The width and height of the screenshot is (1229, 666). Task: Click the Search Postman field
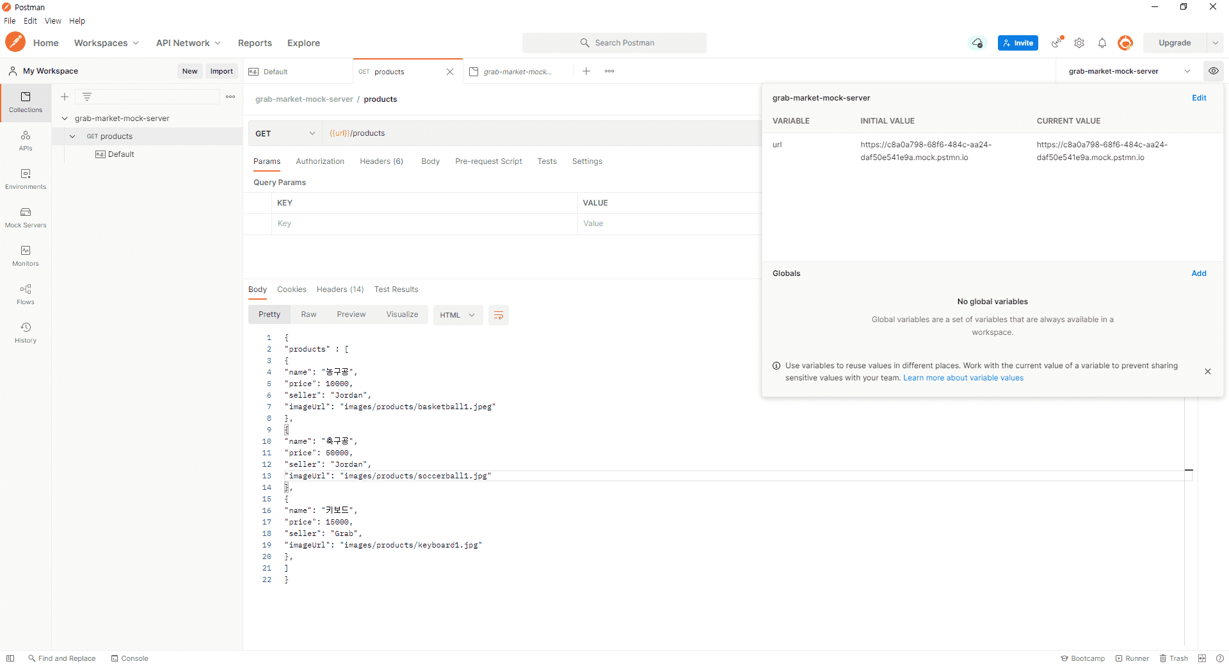tap(614, 43)
